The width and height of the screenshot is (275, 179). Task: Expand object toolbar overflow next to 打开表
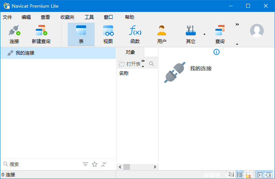[143, 61]
